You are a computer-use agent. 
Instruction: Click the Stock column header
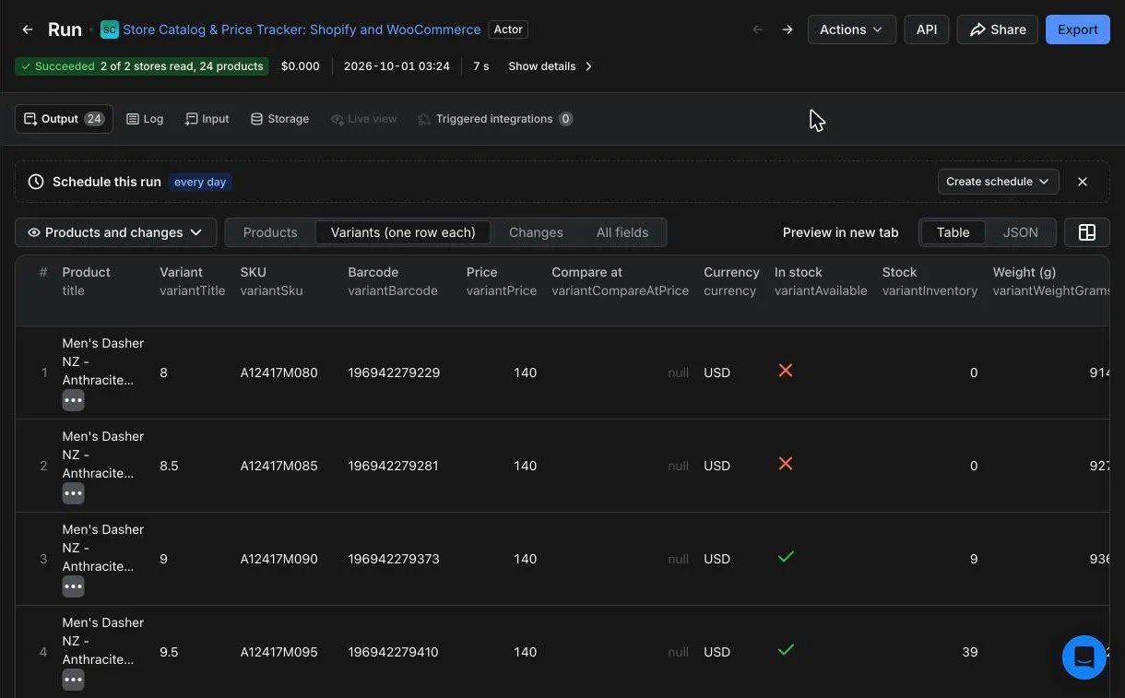[x=930, y=281]
